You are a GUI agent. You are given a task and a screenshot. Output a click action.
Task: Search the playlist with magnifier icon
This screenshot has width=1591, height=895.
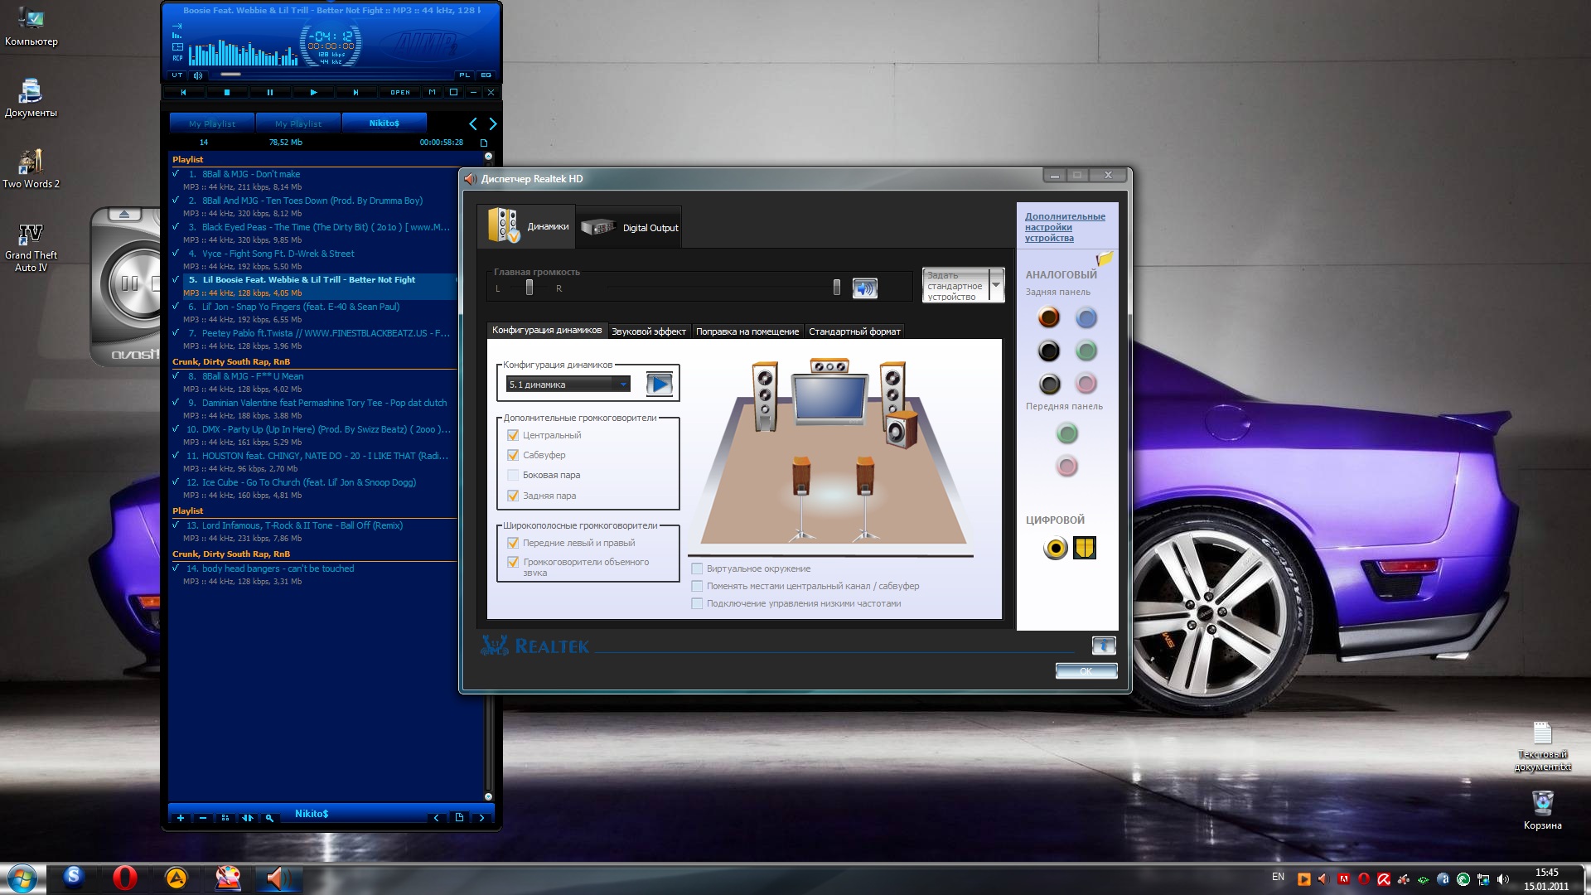click(x=269, y=818)
